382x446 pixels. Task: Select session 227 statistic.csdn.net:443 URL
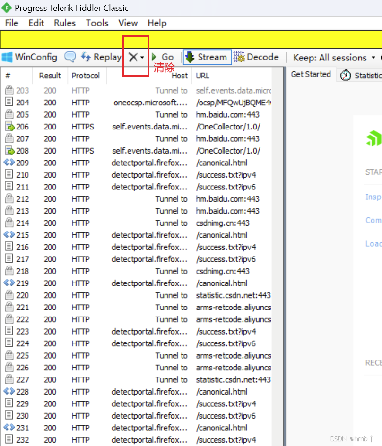(234, 380)
